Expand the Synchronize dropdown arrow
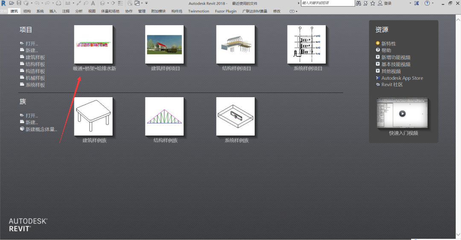This screenshot has width=461, height=240. pyautogui.click(x=32, y=3)
